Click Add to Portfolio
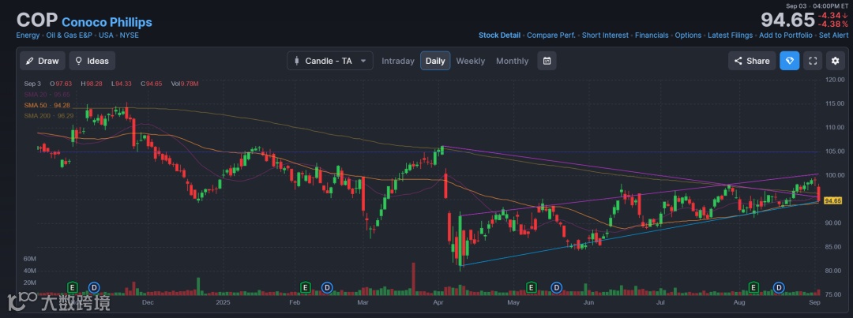This screenshot has width=853, height=318. pyautogui.click(x=786, y=36)
